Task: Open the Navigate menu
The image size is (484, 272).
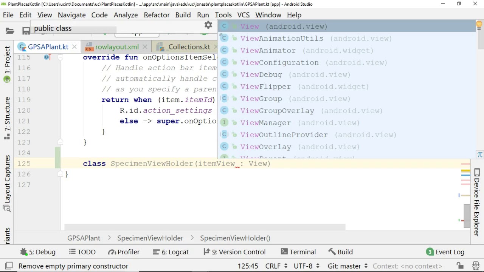Action: click(71, 15)
